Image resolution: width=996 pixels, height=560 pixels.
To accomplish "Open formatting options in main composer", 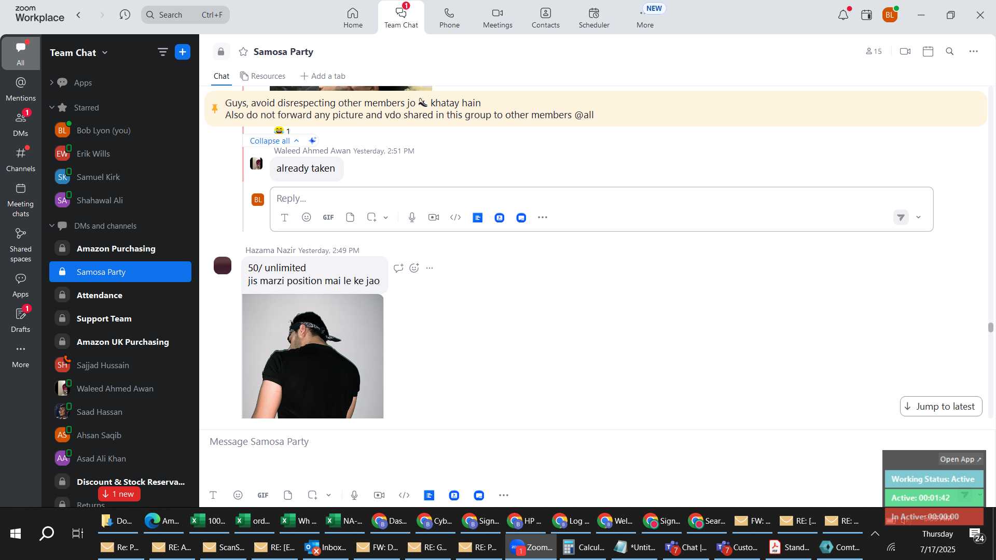I will click(x=213, y=495).
